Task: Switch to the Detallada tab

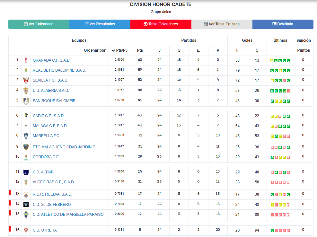Action: click(283, 24)
